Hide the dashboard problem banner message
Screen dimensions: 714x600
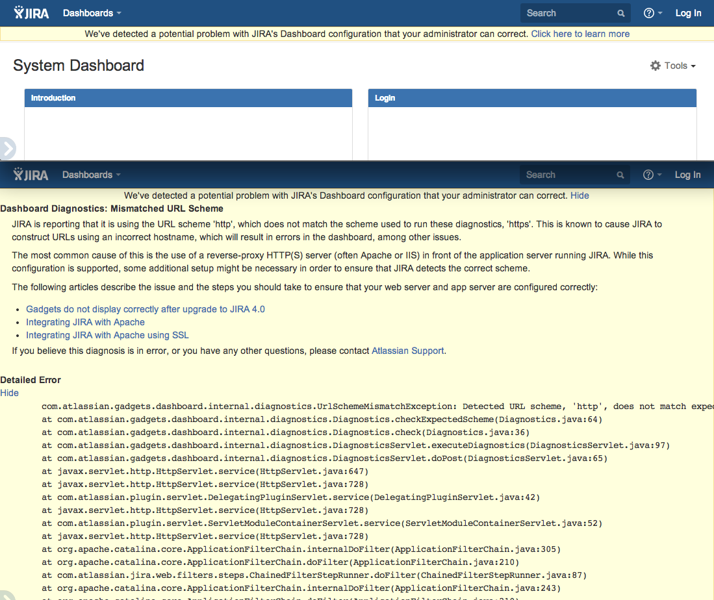(x=580, y=195)
